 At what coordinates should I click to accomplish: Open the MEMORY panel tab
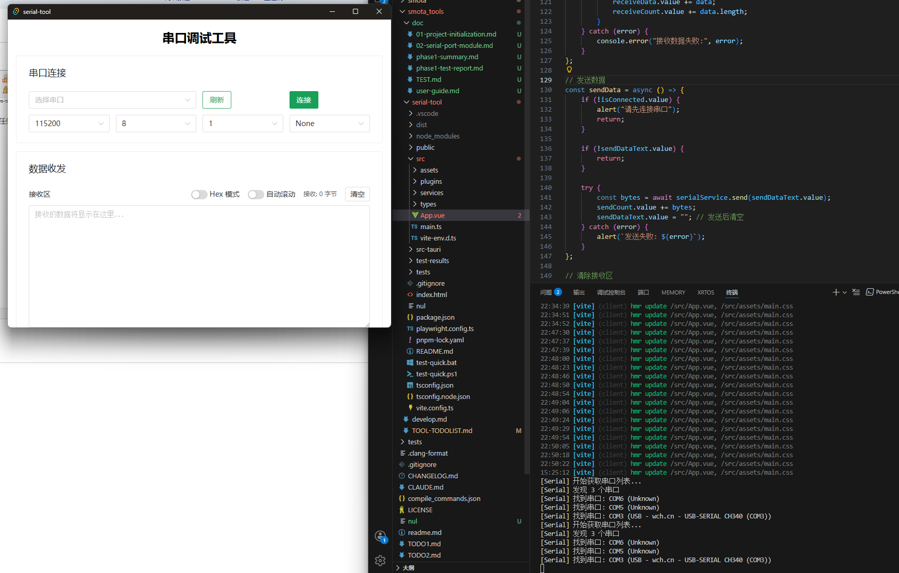673,292
